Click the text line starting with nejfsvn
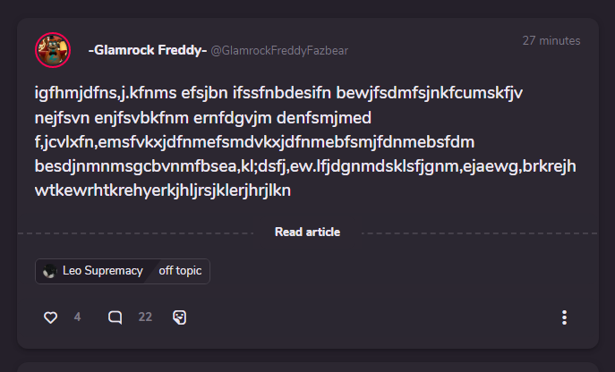 tap(203, 118)
